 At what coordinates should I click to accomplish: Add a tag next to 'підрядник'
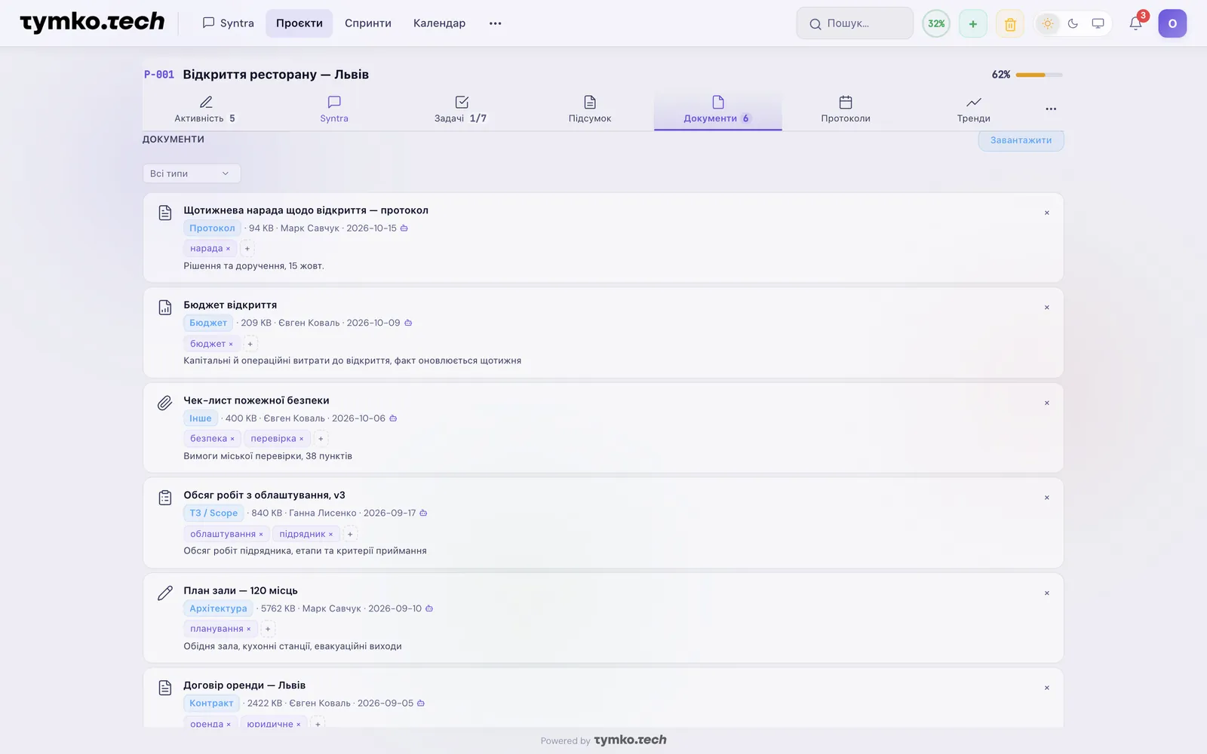point(350,534)
